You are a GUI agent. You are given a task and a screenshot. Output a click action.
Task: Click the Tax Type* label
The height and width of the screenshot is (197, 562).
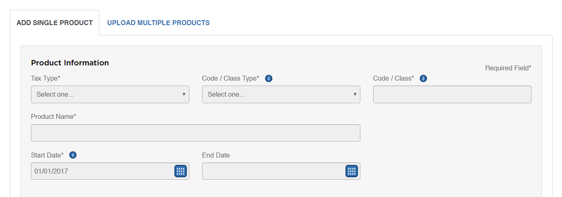pyautogui.click(x=46, y=78)
